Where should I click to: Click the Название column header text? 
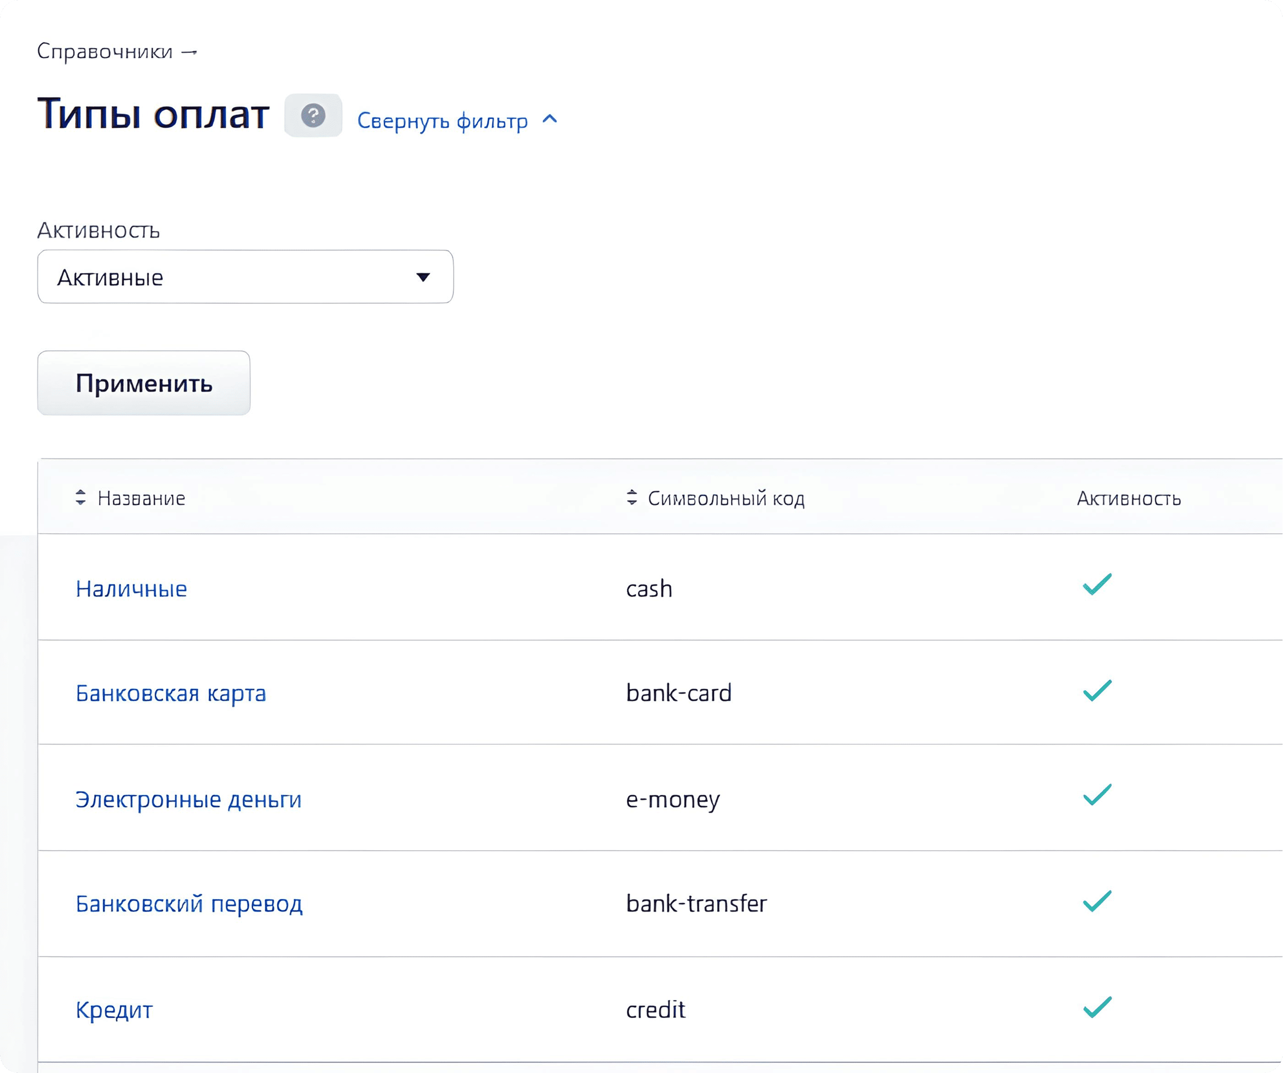point(141,498)
